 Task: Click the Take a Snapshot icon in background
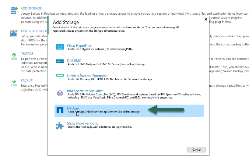pyautogui.click(x=14, y=33)
